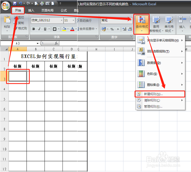Select cell A3 in the table
Screen dimensions: 191x172
(18, 76)
